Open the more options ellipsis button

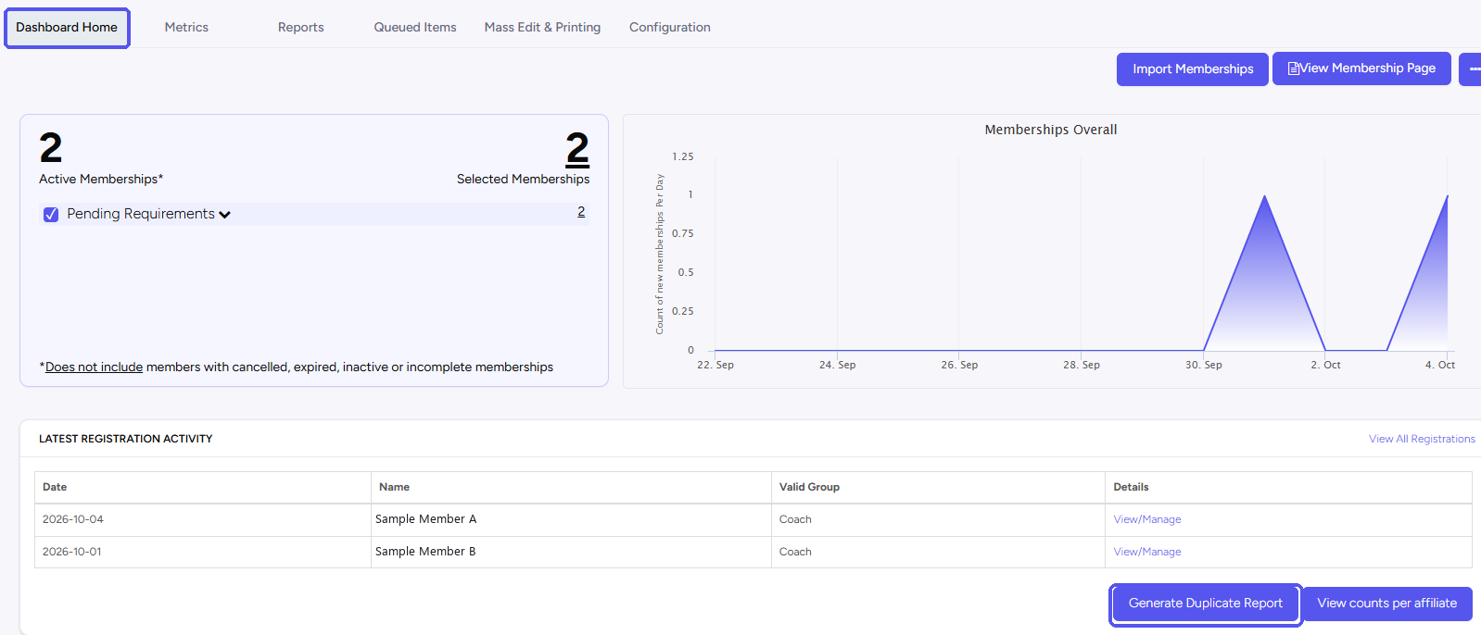click(1472, 69)
